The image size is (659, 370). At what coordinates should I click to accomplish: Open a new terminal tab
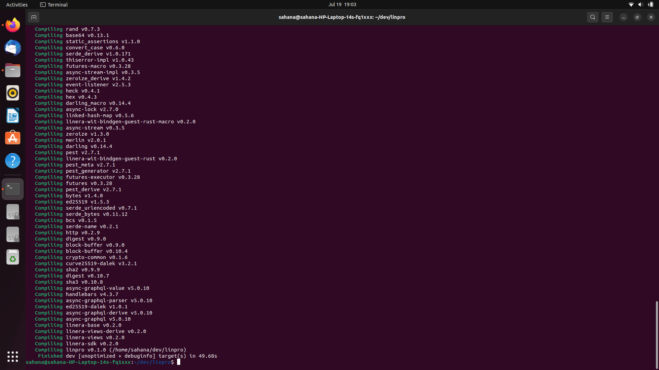point(34,17)
